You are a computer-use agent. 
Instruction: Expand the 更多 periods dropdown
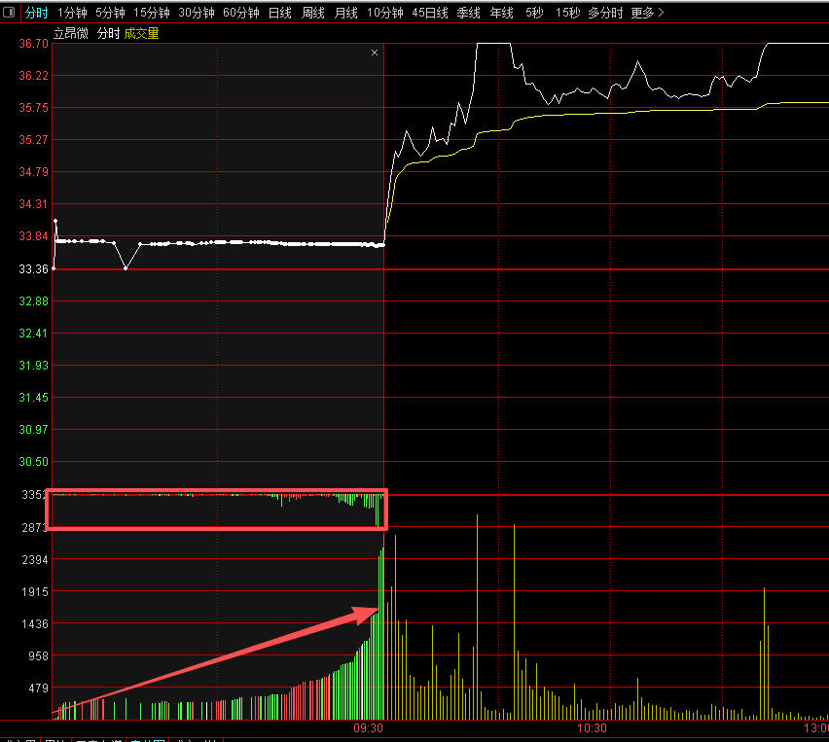[x=647, y=13]
